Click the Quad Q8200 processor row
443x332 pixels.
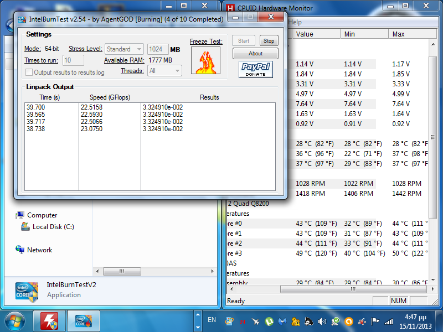point(249,204)
